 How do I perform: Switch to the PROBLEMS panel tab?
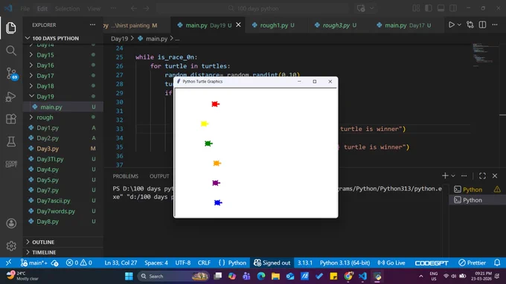[126, 176]
